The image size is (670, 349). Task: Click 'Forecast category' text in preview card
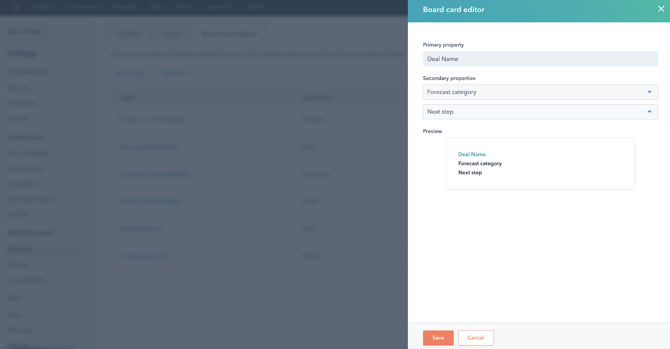coord(480,164)
